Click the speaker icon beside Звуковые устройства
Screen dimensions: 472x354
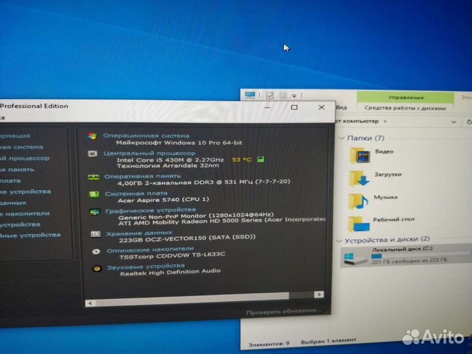[96, 268]
